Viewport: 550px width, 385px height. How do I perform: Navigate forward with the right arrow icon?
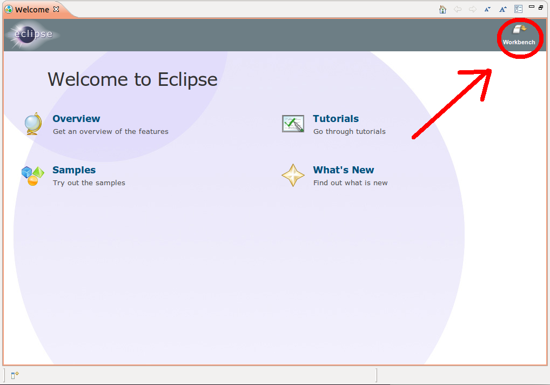pyautogui.click(x=473, y=9)
